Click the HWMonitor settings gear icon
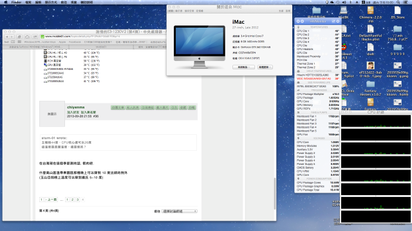 coord(338,21)
